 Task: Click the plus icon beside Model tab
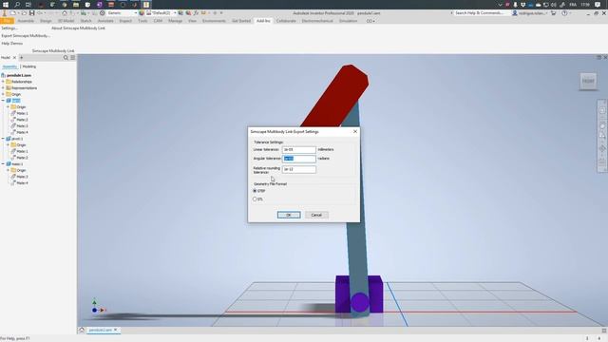click(21, 58)
